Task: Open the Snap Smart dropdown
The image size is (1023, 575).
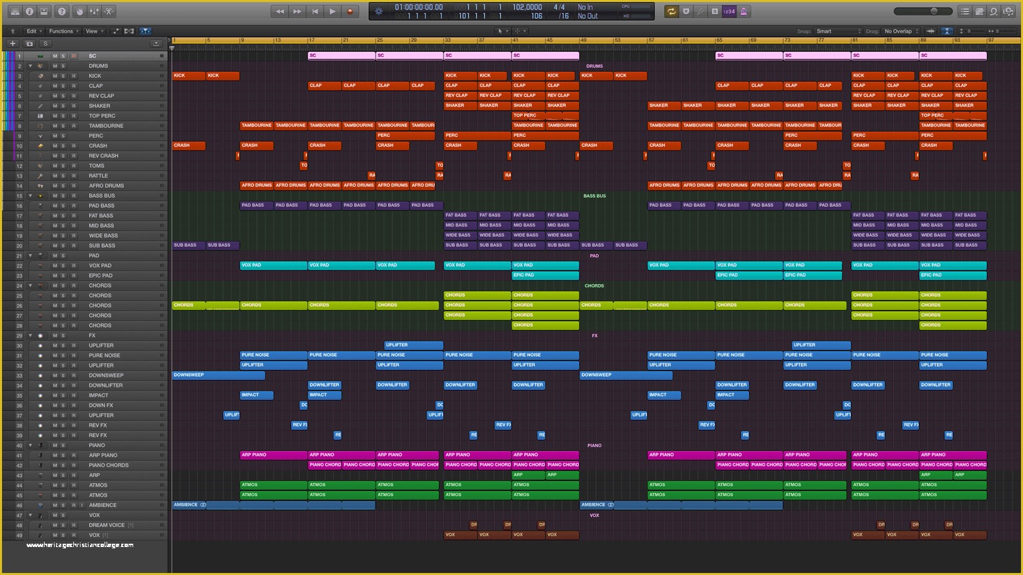Action: pos(839,31)
